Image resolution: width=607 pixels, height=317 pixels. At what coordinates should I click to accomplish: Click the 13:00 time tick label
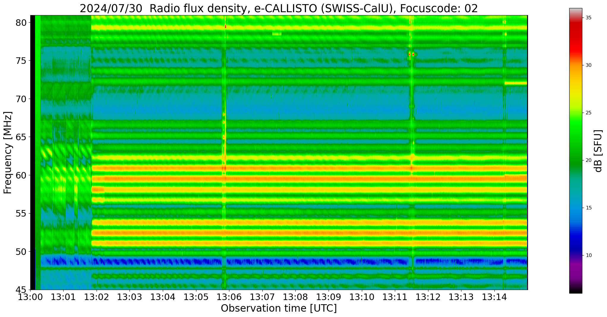(x=30, y=297)
